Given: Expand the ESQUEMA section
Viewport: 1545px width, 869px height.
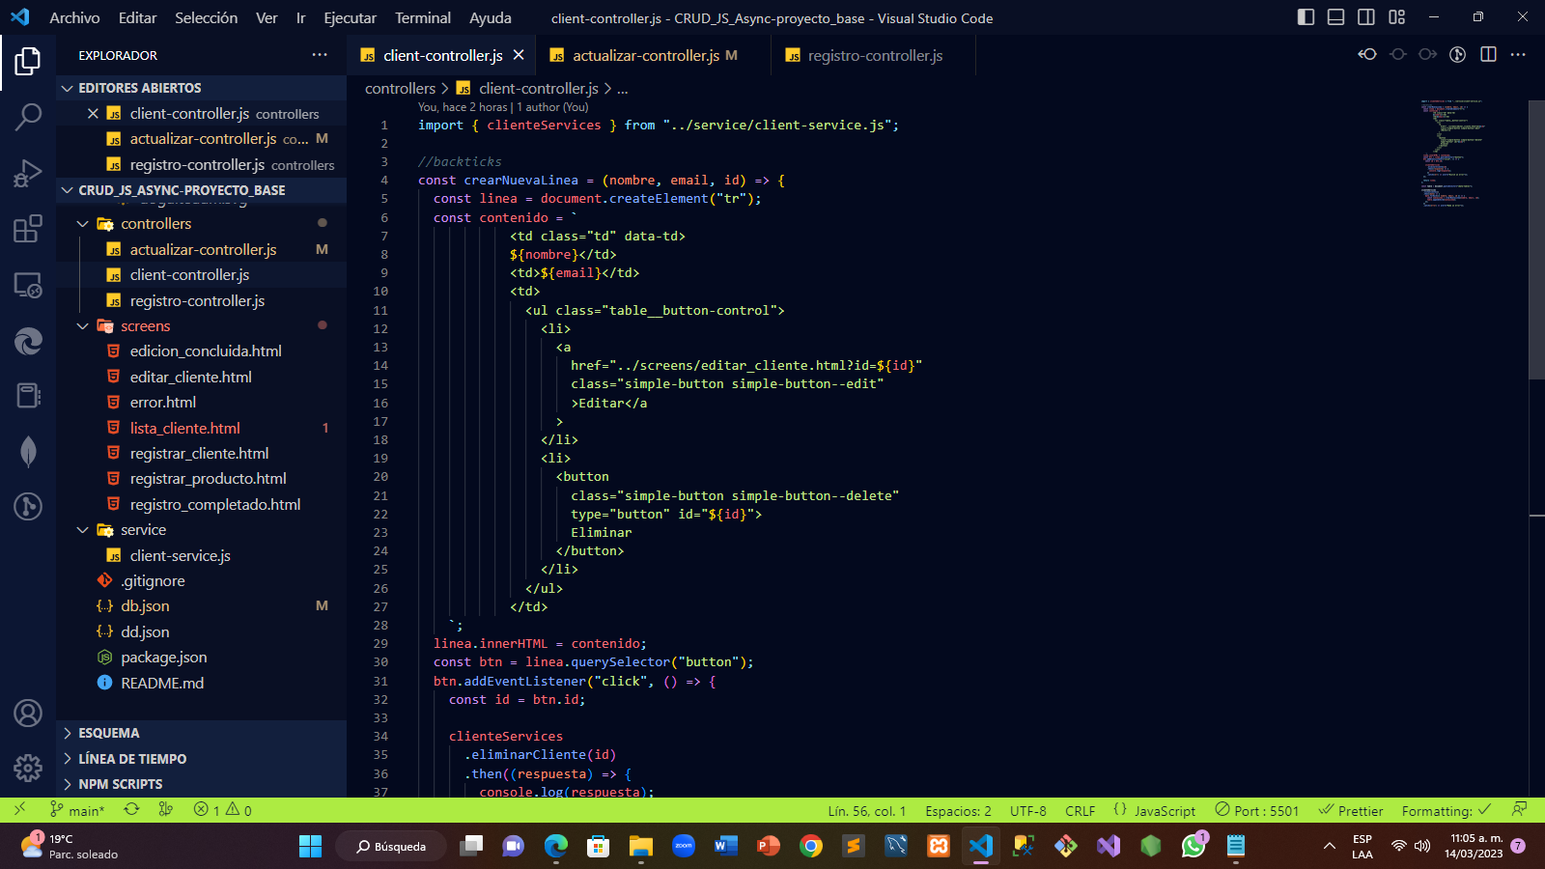Looking at the screenshot, I should click(x=201, y=733).
